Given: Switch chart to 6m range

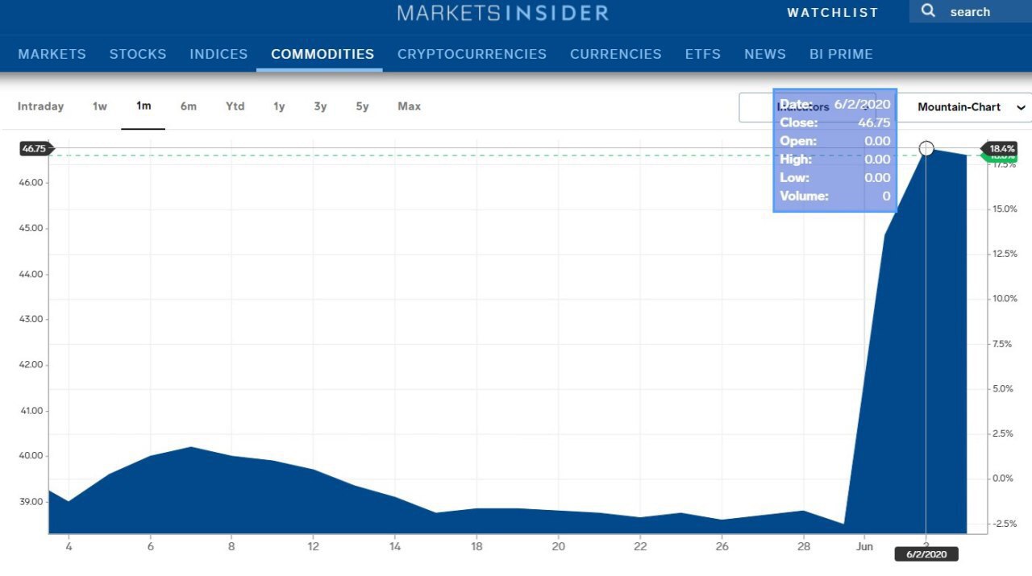Looking at the screenshot, I should click(189, 106).
